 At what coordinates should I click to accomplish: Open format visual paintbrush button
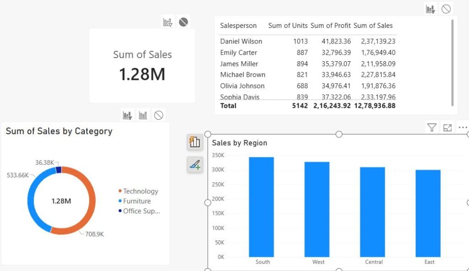[x=195, y=165]
